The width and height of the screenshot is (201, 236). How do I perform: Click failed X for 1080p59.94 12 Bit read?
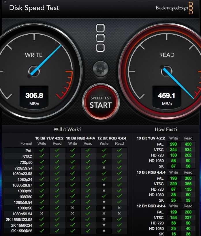click(x=119, y=213)
